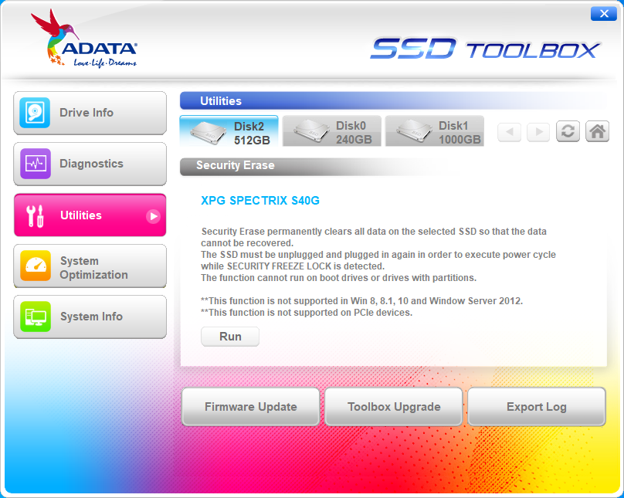Click the ADATA hummingbird logo
Screen dimensions: 624x498
coord(84,39)
